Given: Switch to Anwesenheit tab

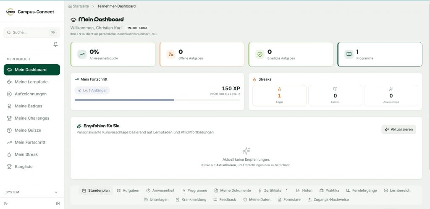Looking at the screenshot, I should [x=160, y=191].
